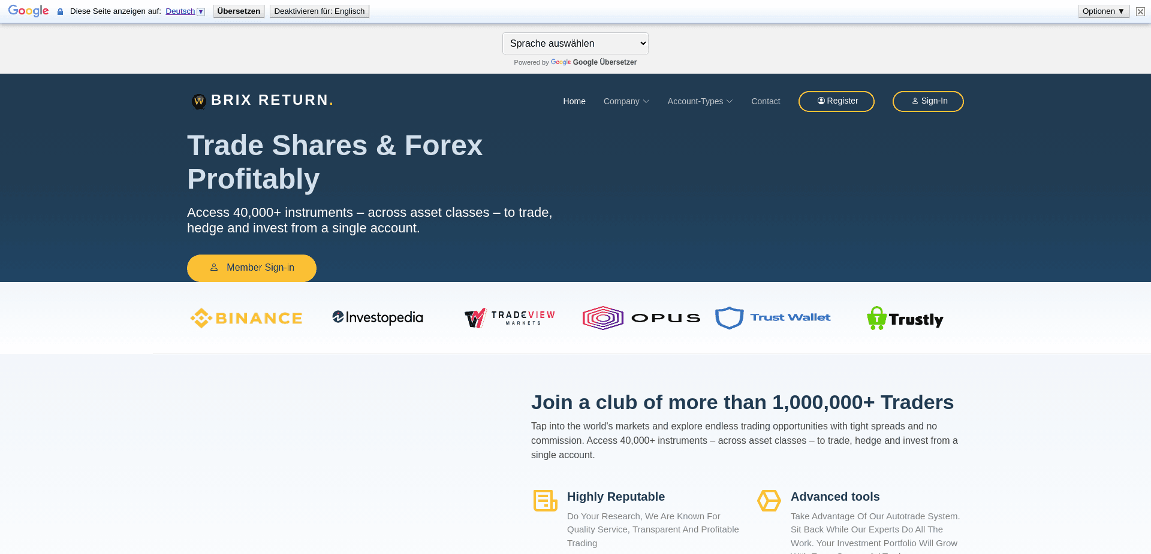Click the Brix Return circular W logo
The image size is (1151, 554).
(198, 101)
